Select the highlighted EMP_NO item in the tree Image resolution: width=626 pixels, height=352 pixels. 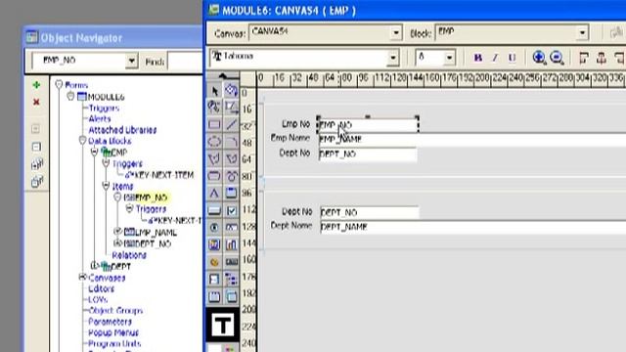tap(151, 198)
